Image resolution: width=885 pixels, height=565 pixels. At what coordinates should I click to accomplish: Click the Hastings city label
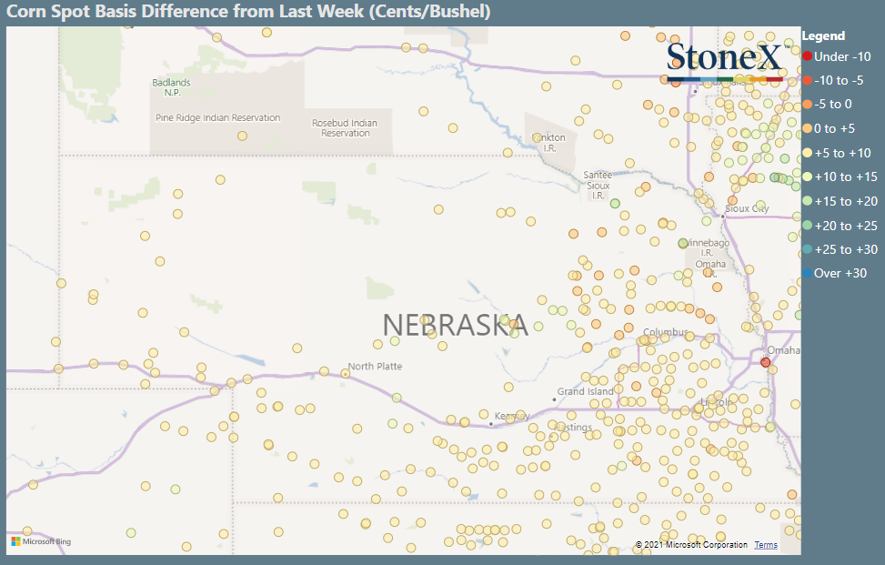573,428
